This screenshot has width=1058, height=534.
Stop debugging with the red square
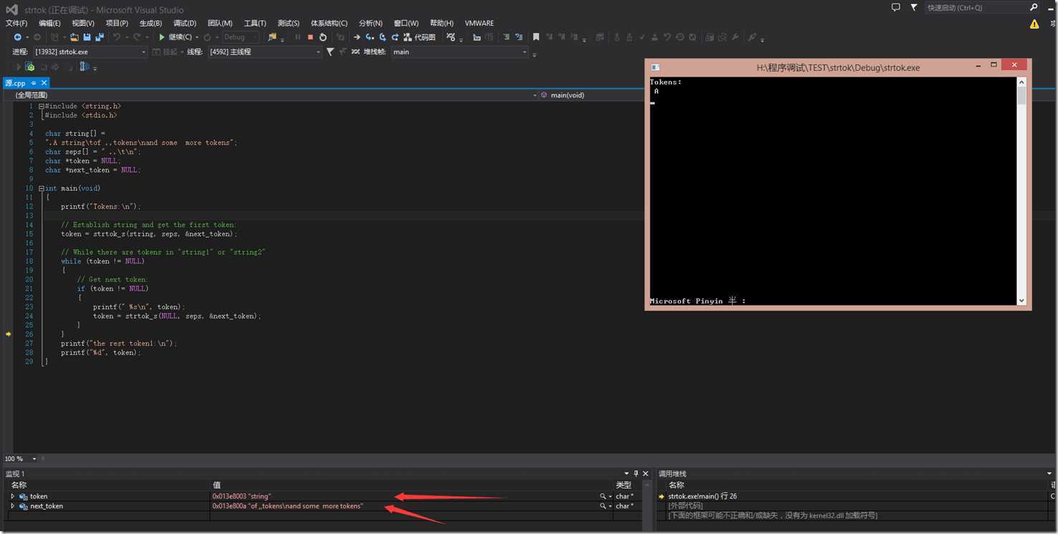[310, 37]
